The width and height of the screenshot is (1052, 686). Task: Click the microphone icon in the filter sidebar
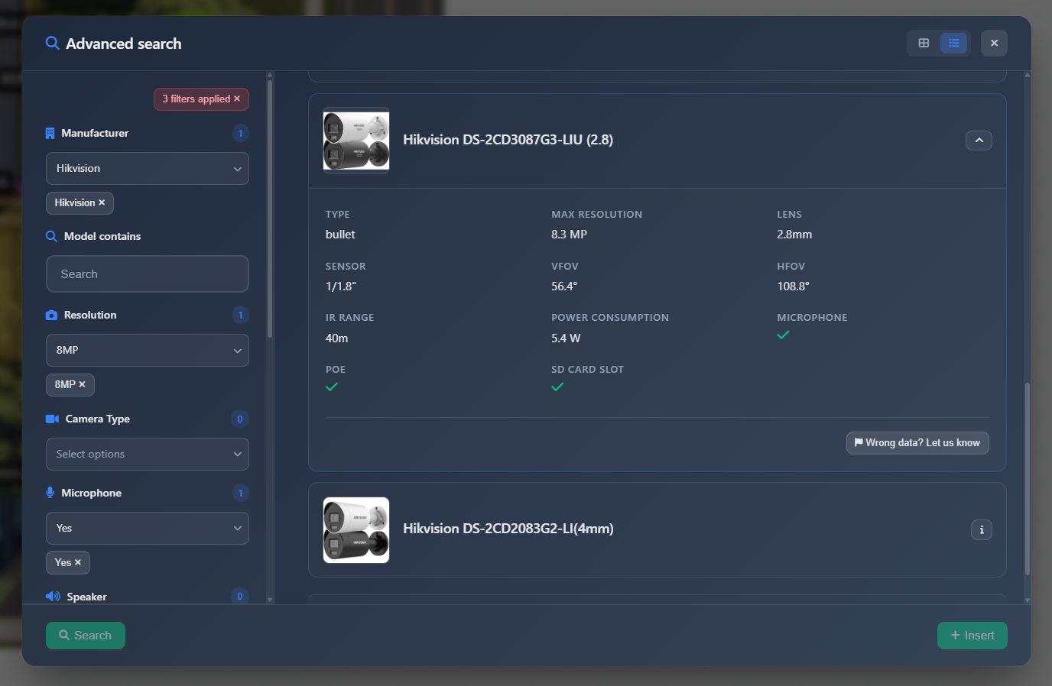(52, 493)
